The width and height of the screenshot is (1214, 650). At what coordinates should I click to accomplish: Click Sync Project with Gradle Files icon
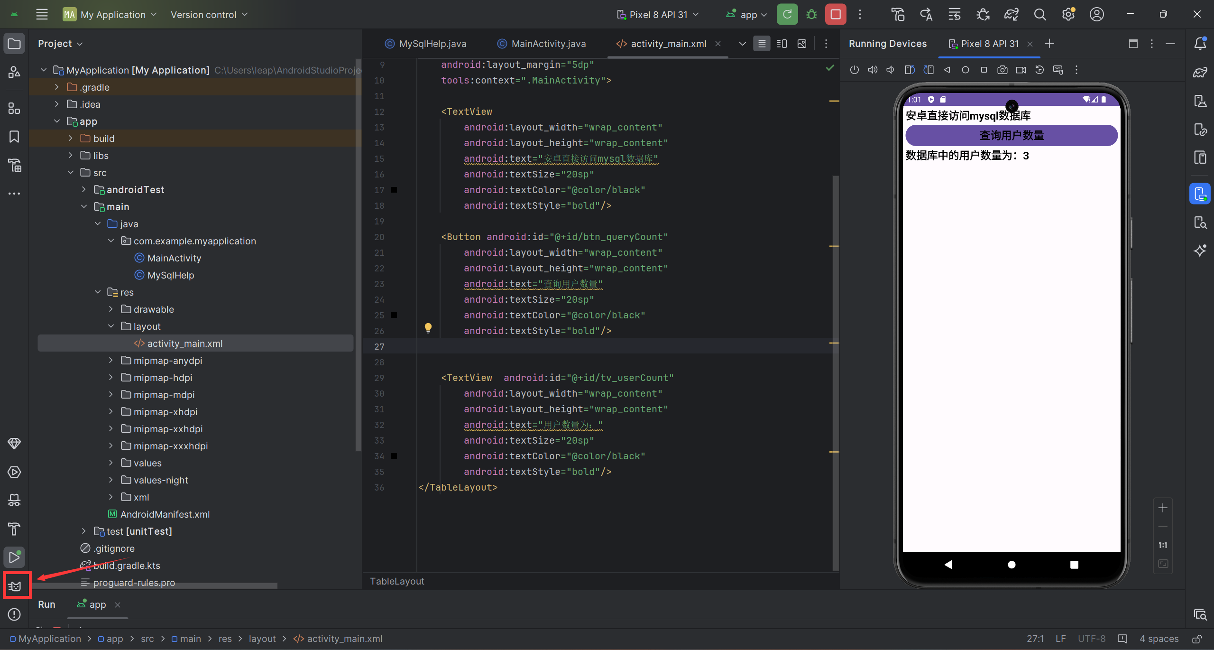click(1011, 14)
